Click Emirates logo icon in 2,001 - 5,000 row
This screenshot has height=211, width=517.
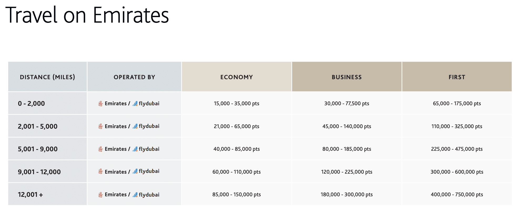point(100,126)
